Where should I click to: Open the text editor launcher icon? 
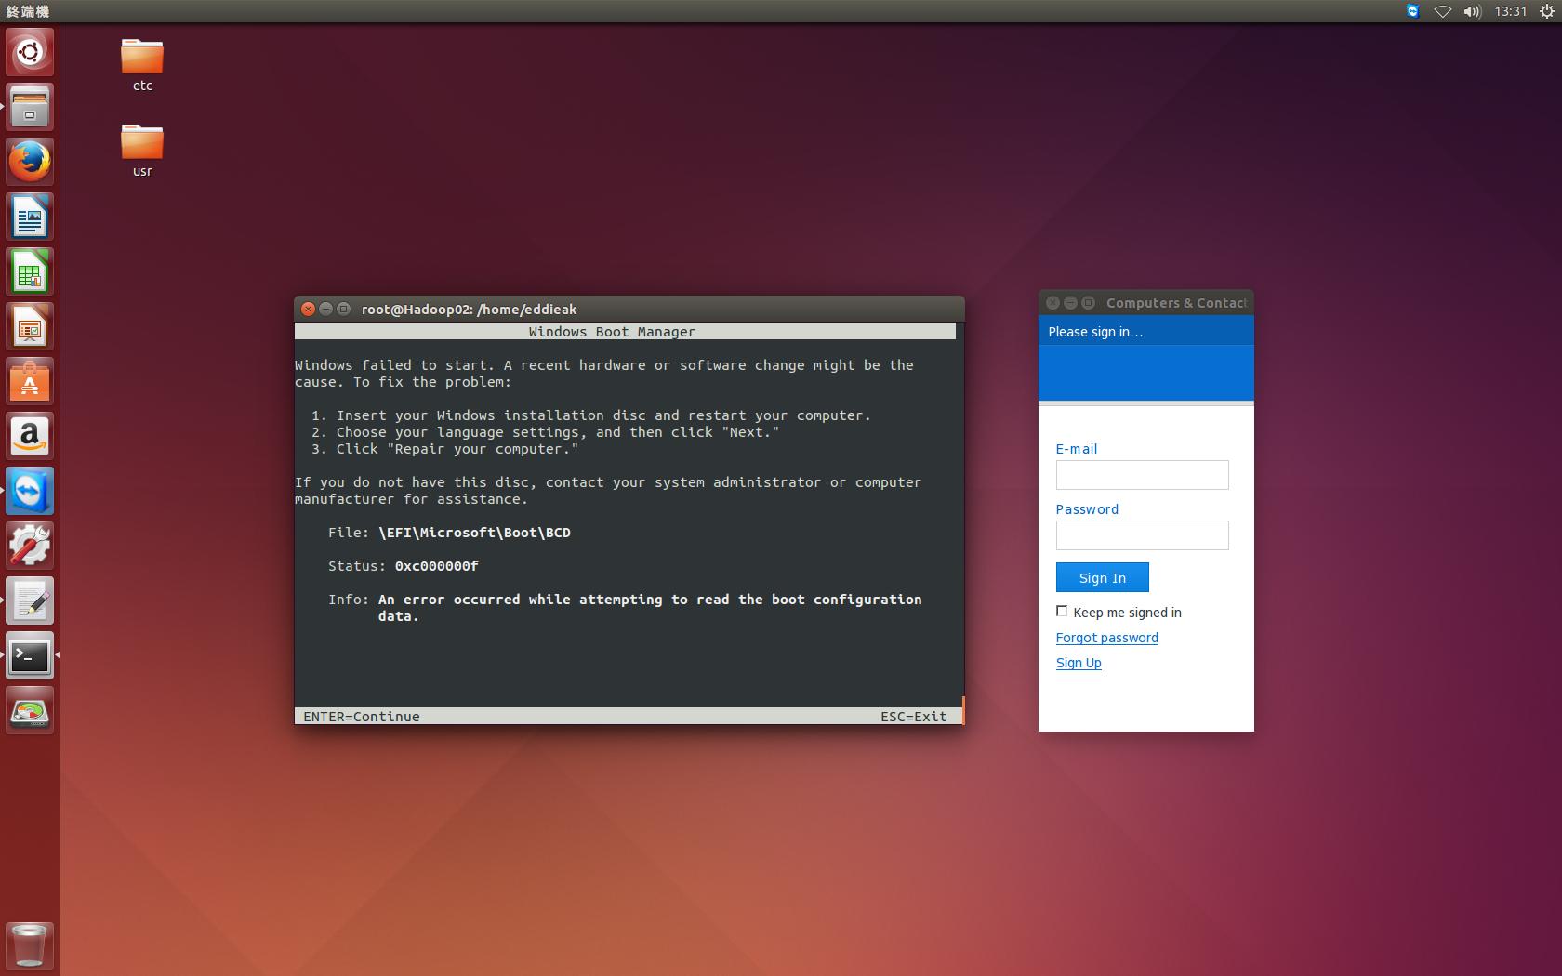point(30,600)
